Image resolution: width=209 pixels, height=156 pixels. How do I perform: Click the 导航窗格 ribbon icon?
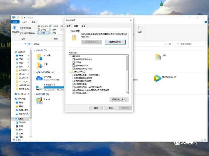pyautogui.click(x=16, y=28)
